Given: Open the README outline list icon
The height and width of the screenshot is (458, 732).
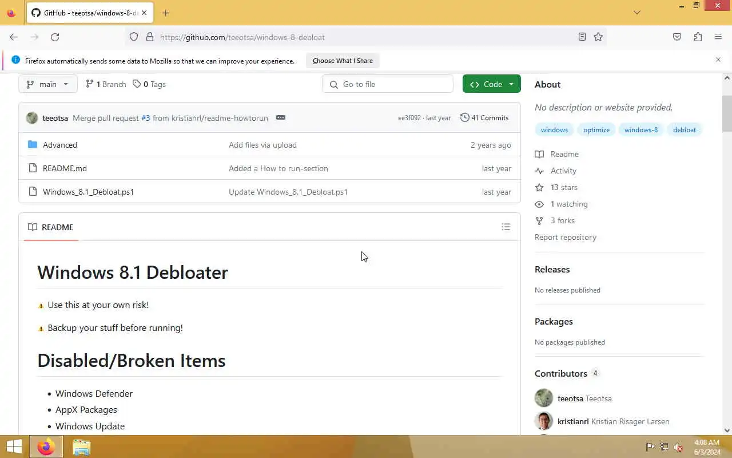Looking at the screenshot, I should point(506,227).
